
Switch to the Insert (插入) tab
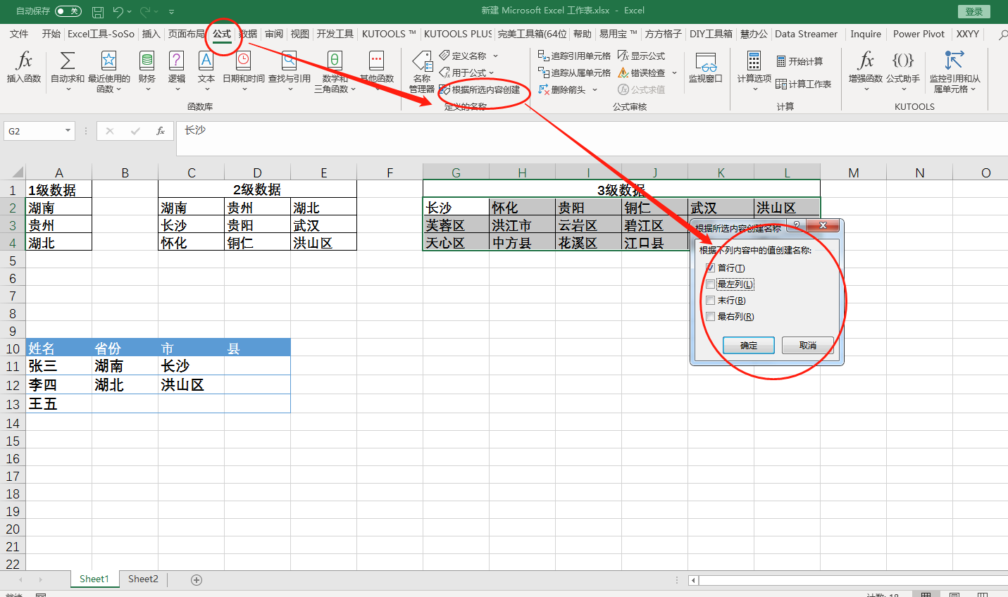(x=151, y=34)
